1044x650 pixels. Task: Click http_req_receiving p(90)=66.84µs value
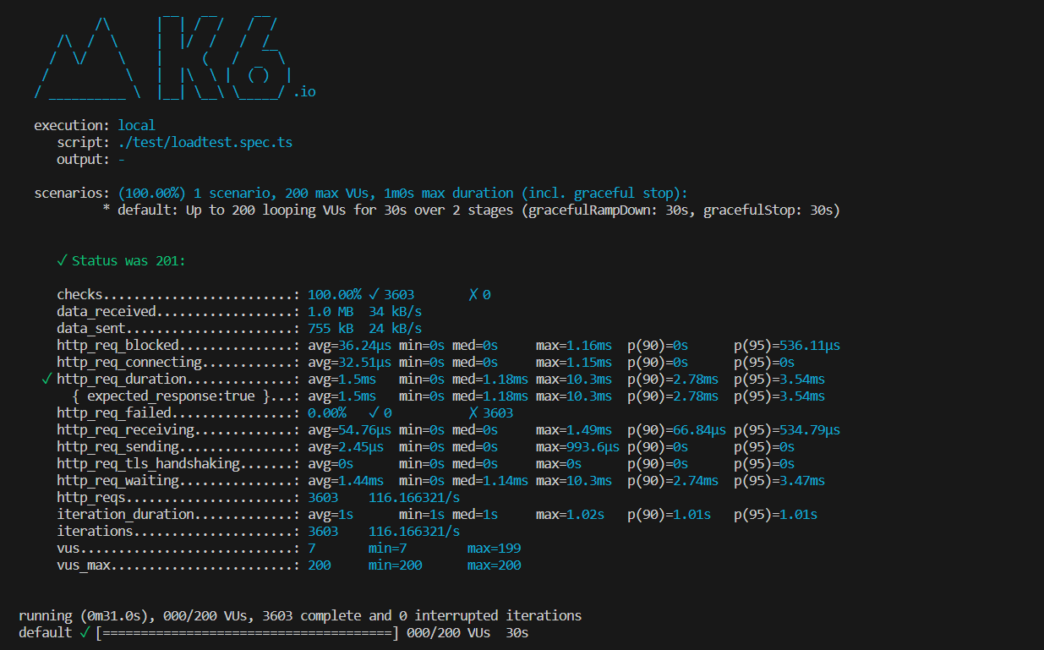[676, 429]
